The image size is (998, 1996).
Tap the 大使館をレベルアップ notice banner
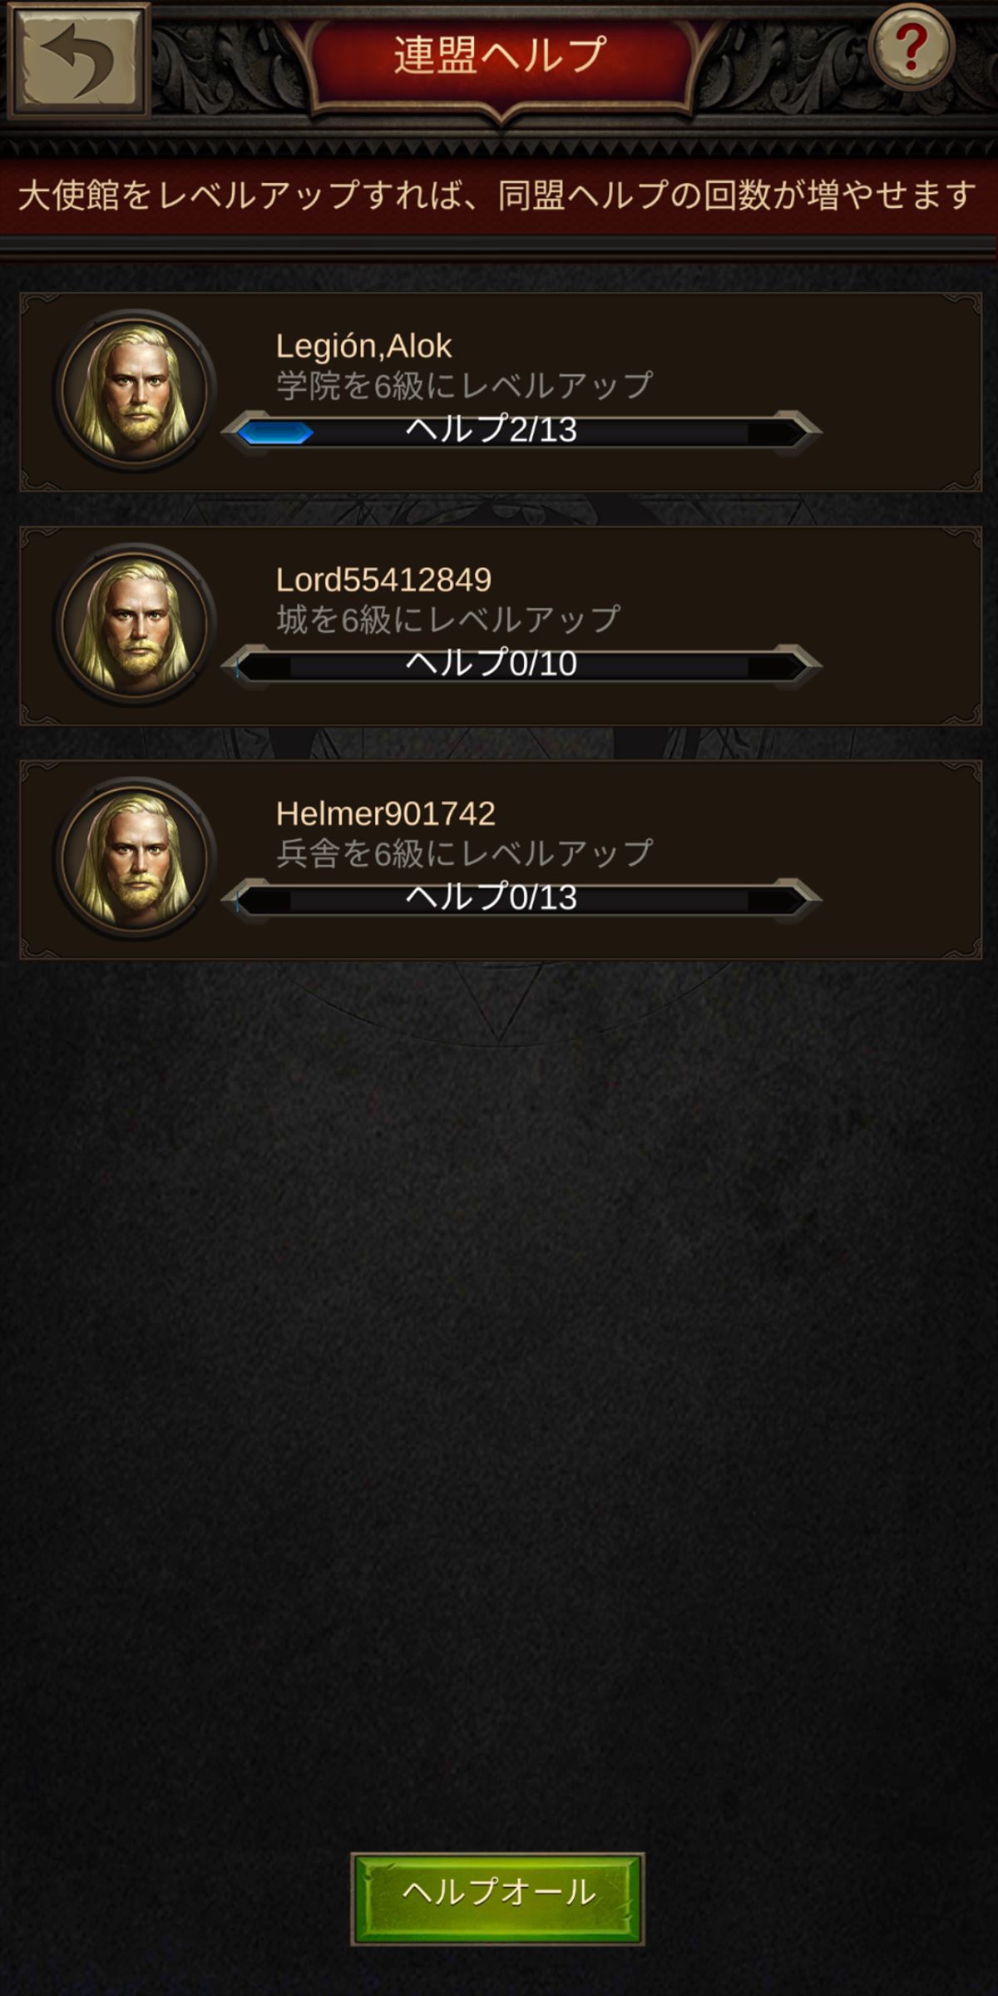point(499,196)
